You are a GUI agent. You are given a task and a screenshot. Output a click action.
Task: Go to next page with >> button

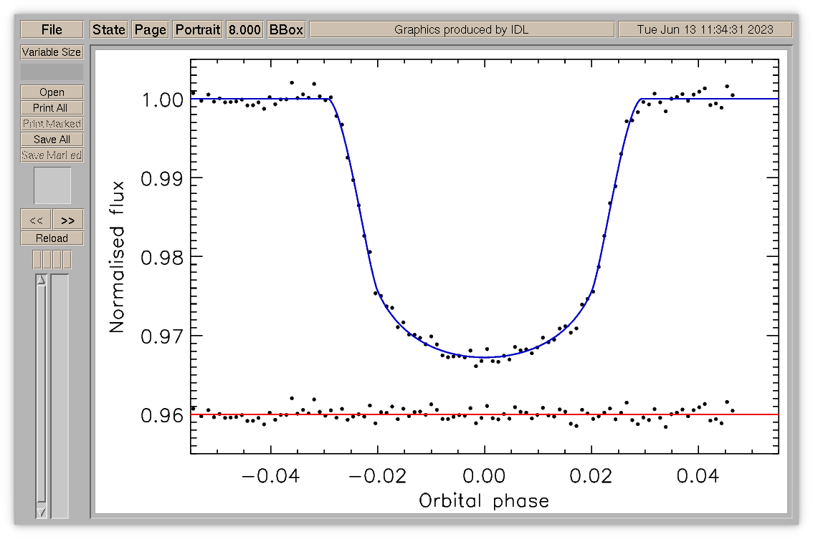point(68,220)
